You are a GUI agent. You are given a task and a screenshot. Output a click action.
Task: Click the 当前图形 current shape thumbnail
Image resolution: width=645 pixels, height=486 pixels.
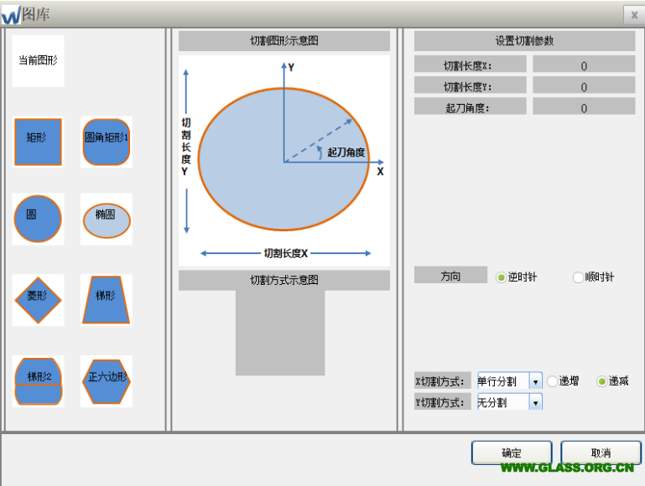[x=39, y=61]
